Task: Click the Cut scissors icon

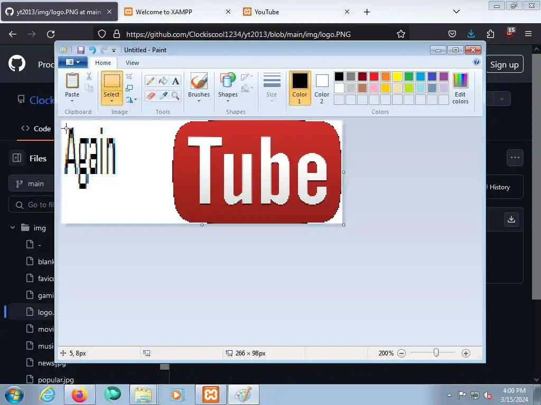Action: click(89, 76)
